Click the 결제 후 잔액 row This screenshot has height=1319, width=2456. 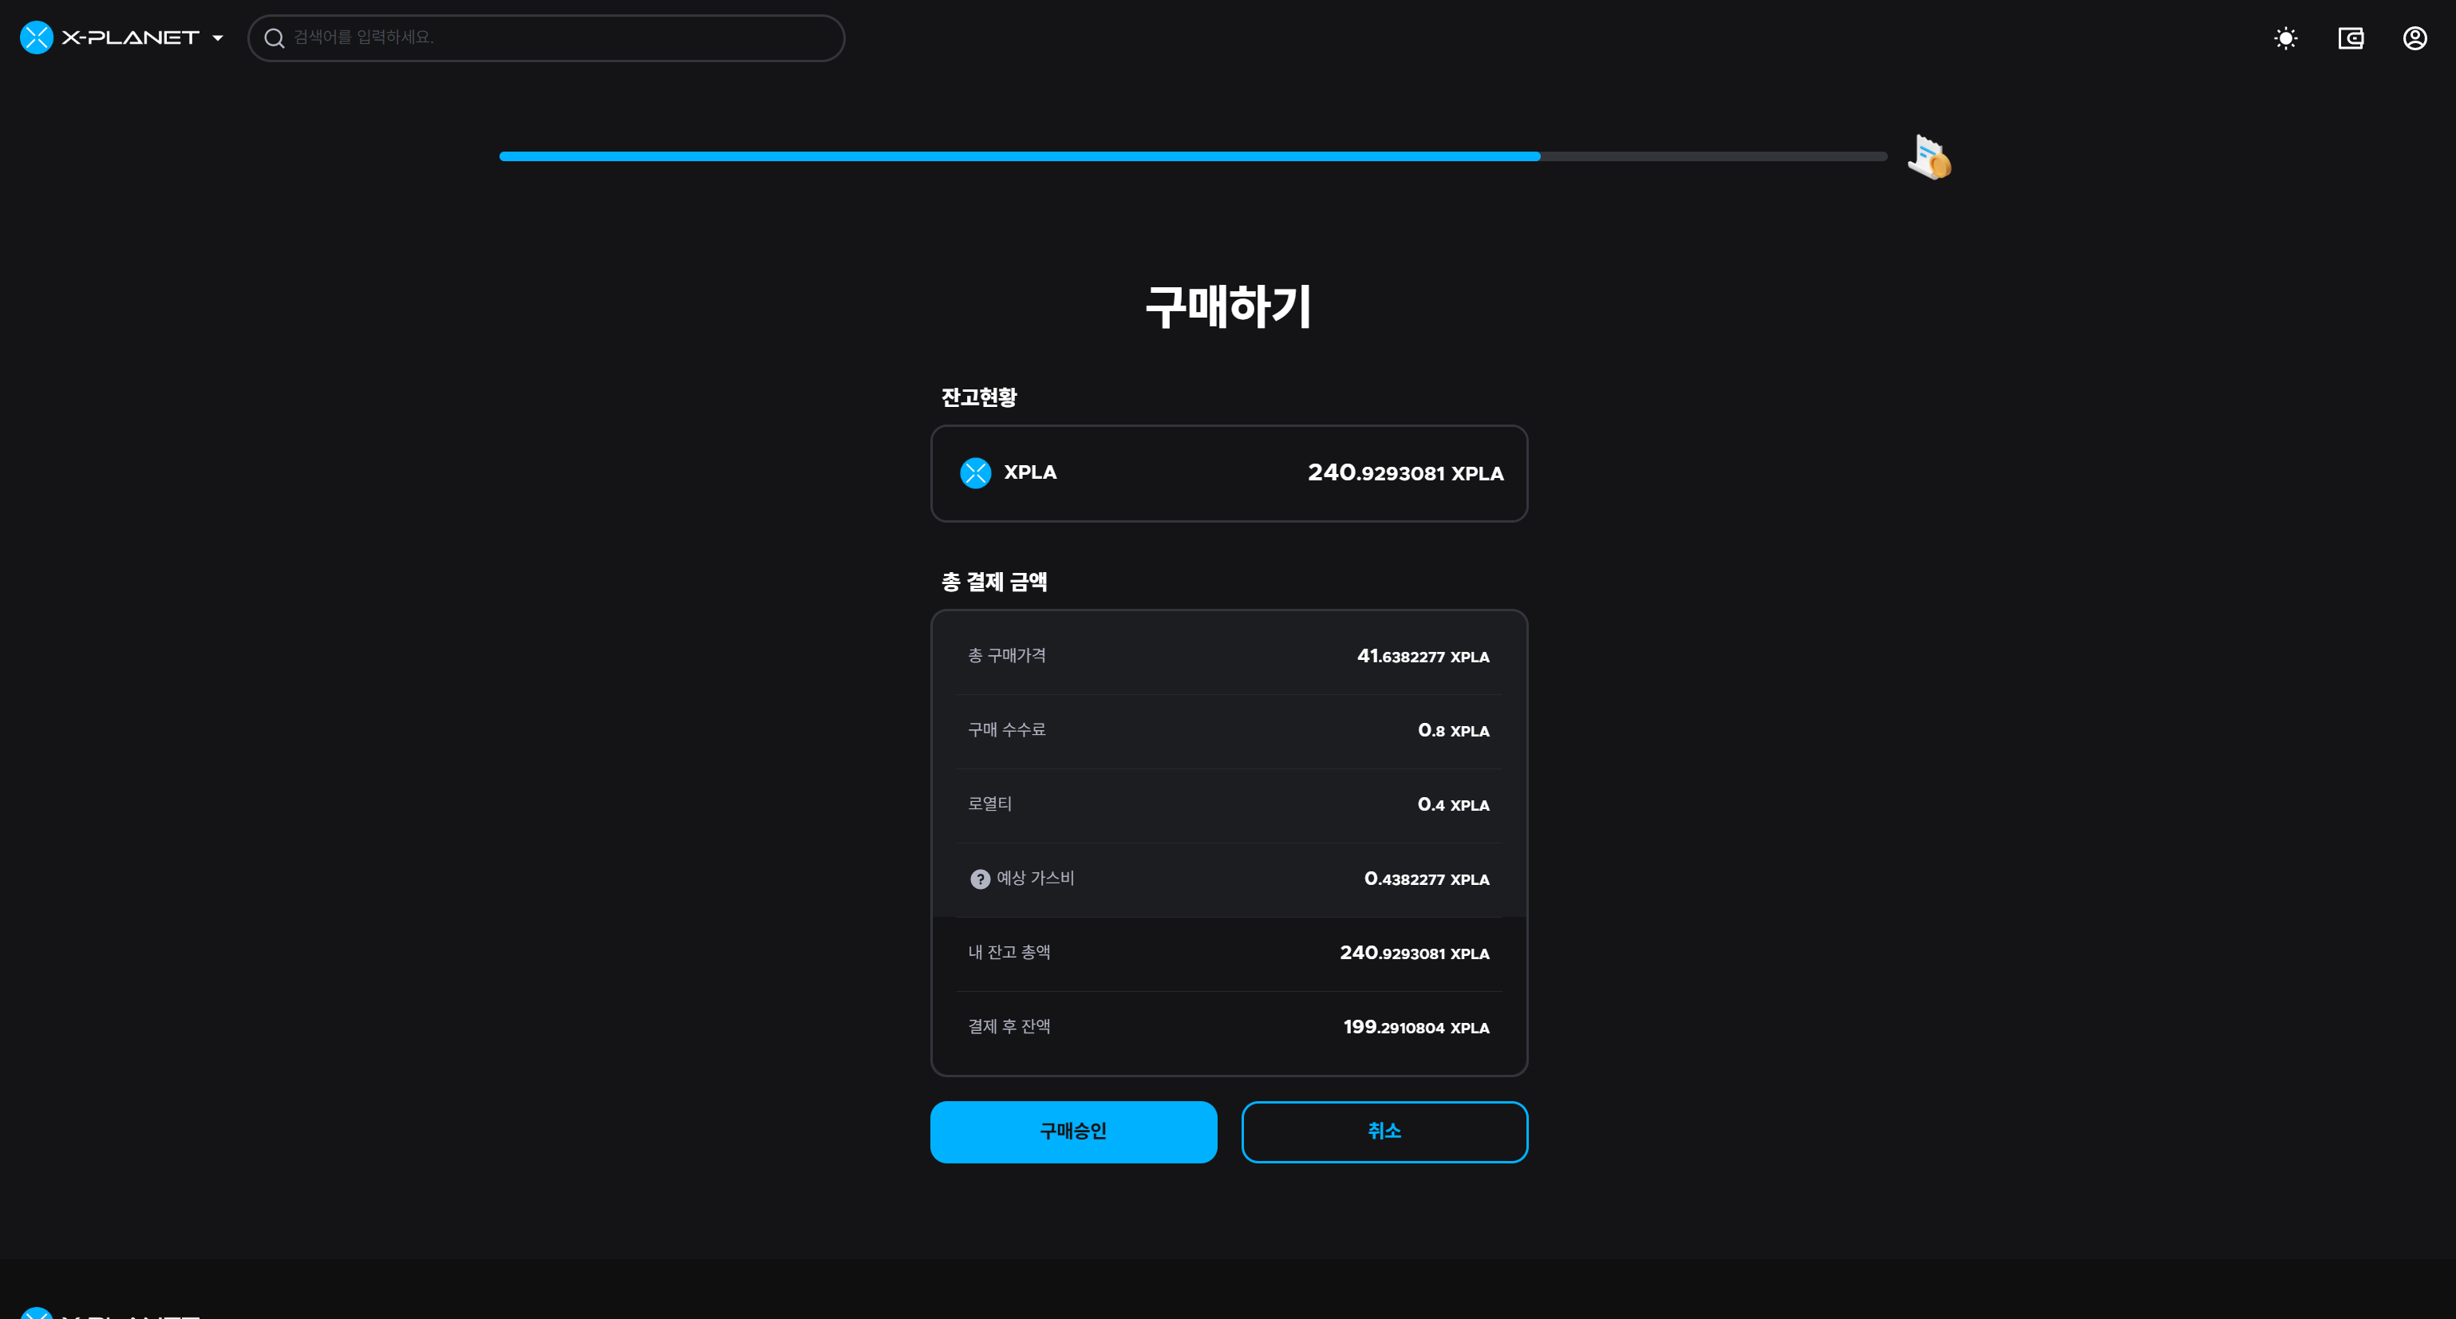click(x=1228, y=1027)
